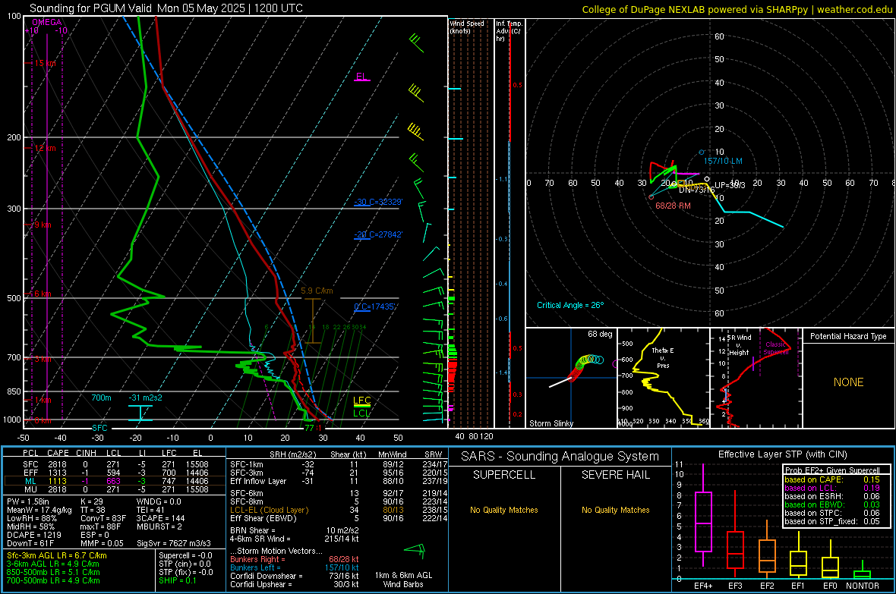Click the 'Sfc-3km AGL LR = 6.7 C/km' line
Image resolution: width=896 pixels, height=594 pixels.
(x=57, y=555)
